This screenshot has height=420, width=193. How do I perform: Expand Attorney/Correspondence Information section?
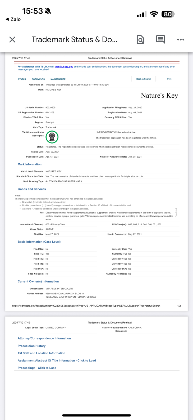pos(44,338)
